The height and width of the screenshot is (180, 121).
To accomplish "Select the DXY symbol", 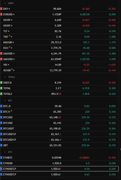I will 6,9.
